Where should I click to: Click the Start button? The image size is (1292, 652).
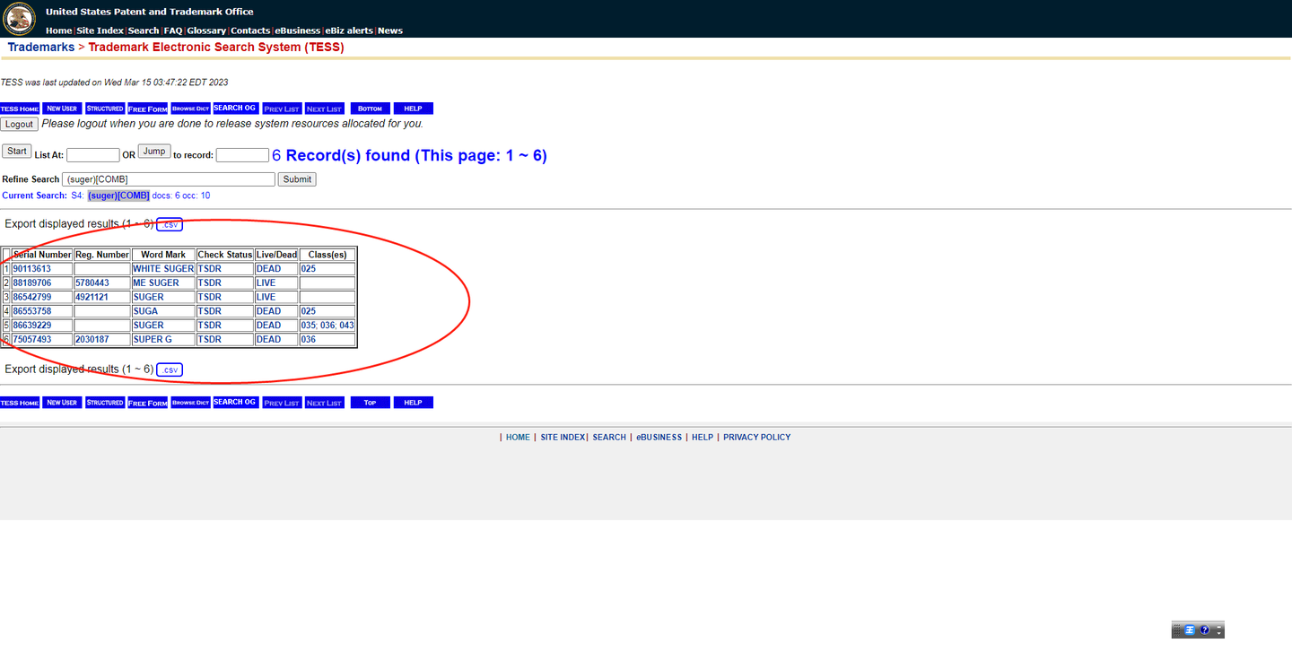click(x=17, y=152)
